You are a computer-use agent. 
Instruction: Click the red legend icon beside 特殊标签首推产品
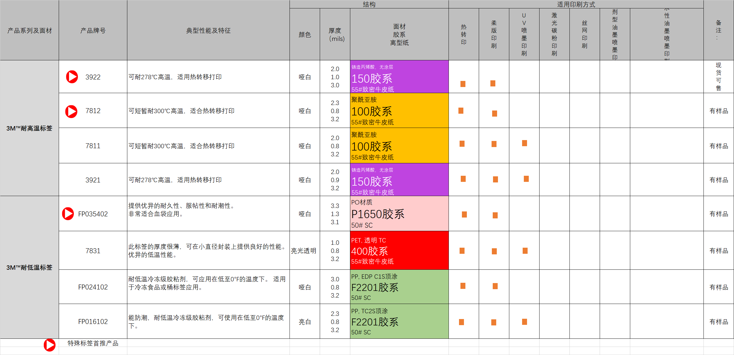[49, 345]
